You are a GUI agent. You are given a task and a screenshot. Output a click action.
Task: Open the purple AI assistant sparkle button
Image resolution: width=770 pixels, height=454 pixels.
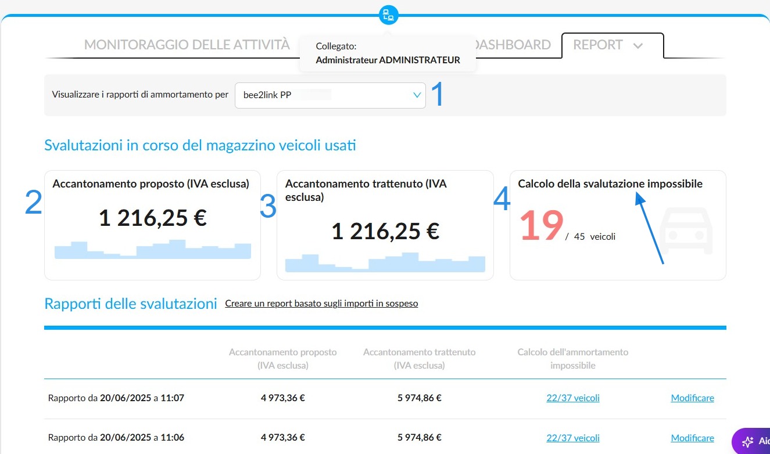tap(751, 441)
